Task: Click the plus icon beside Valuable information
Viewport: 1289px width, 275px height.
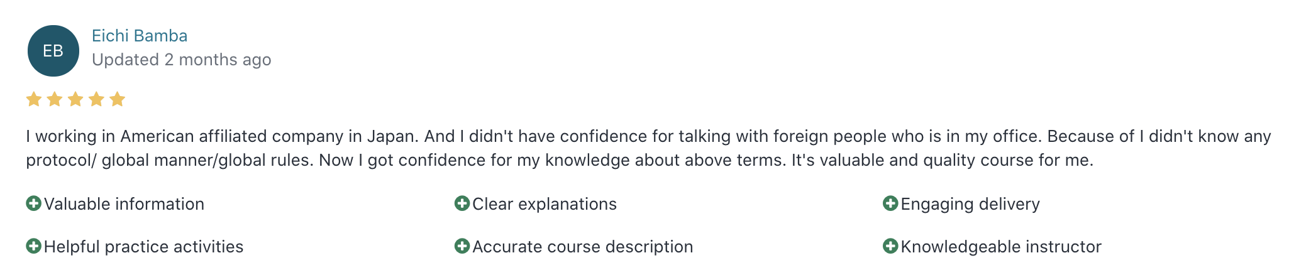Action: (x=33, y=203)
